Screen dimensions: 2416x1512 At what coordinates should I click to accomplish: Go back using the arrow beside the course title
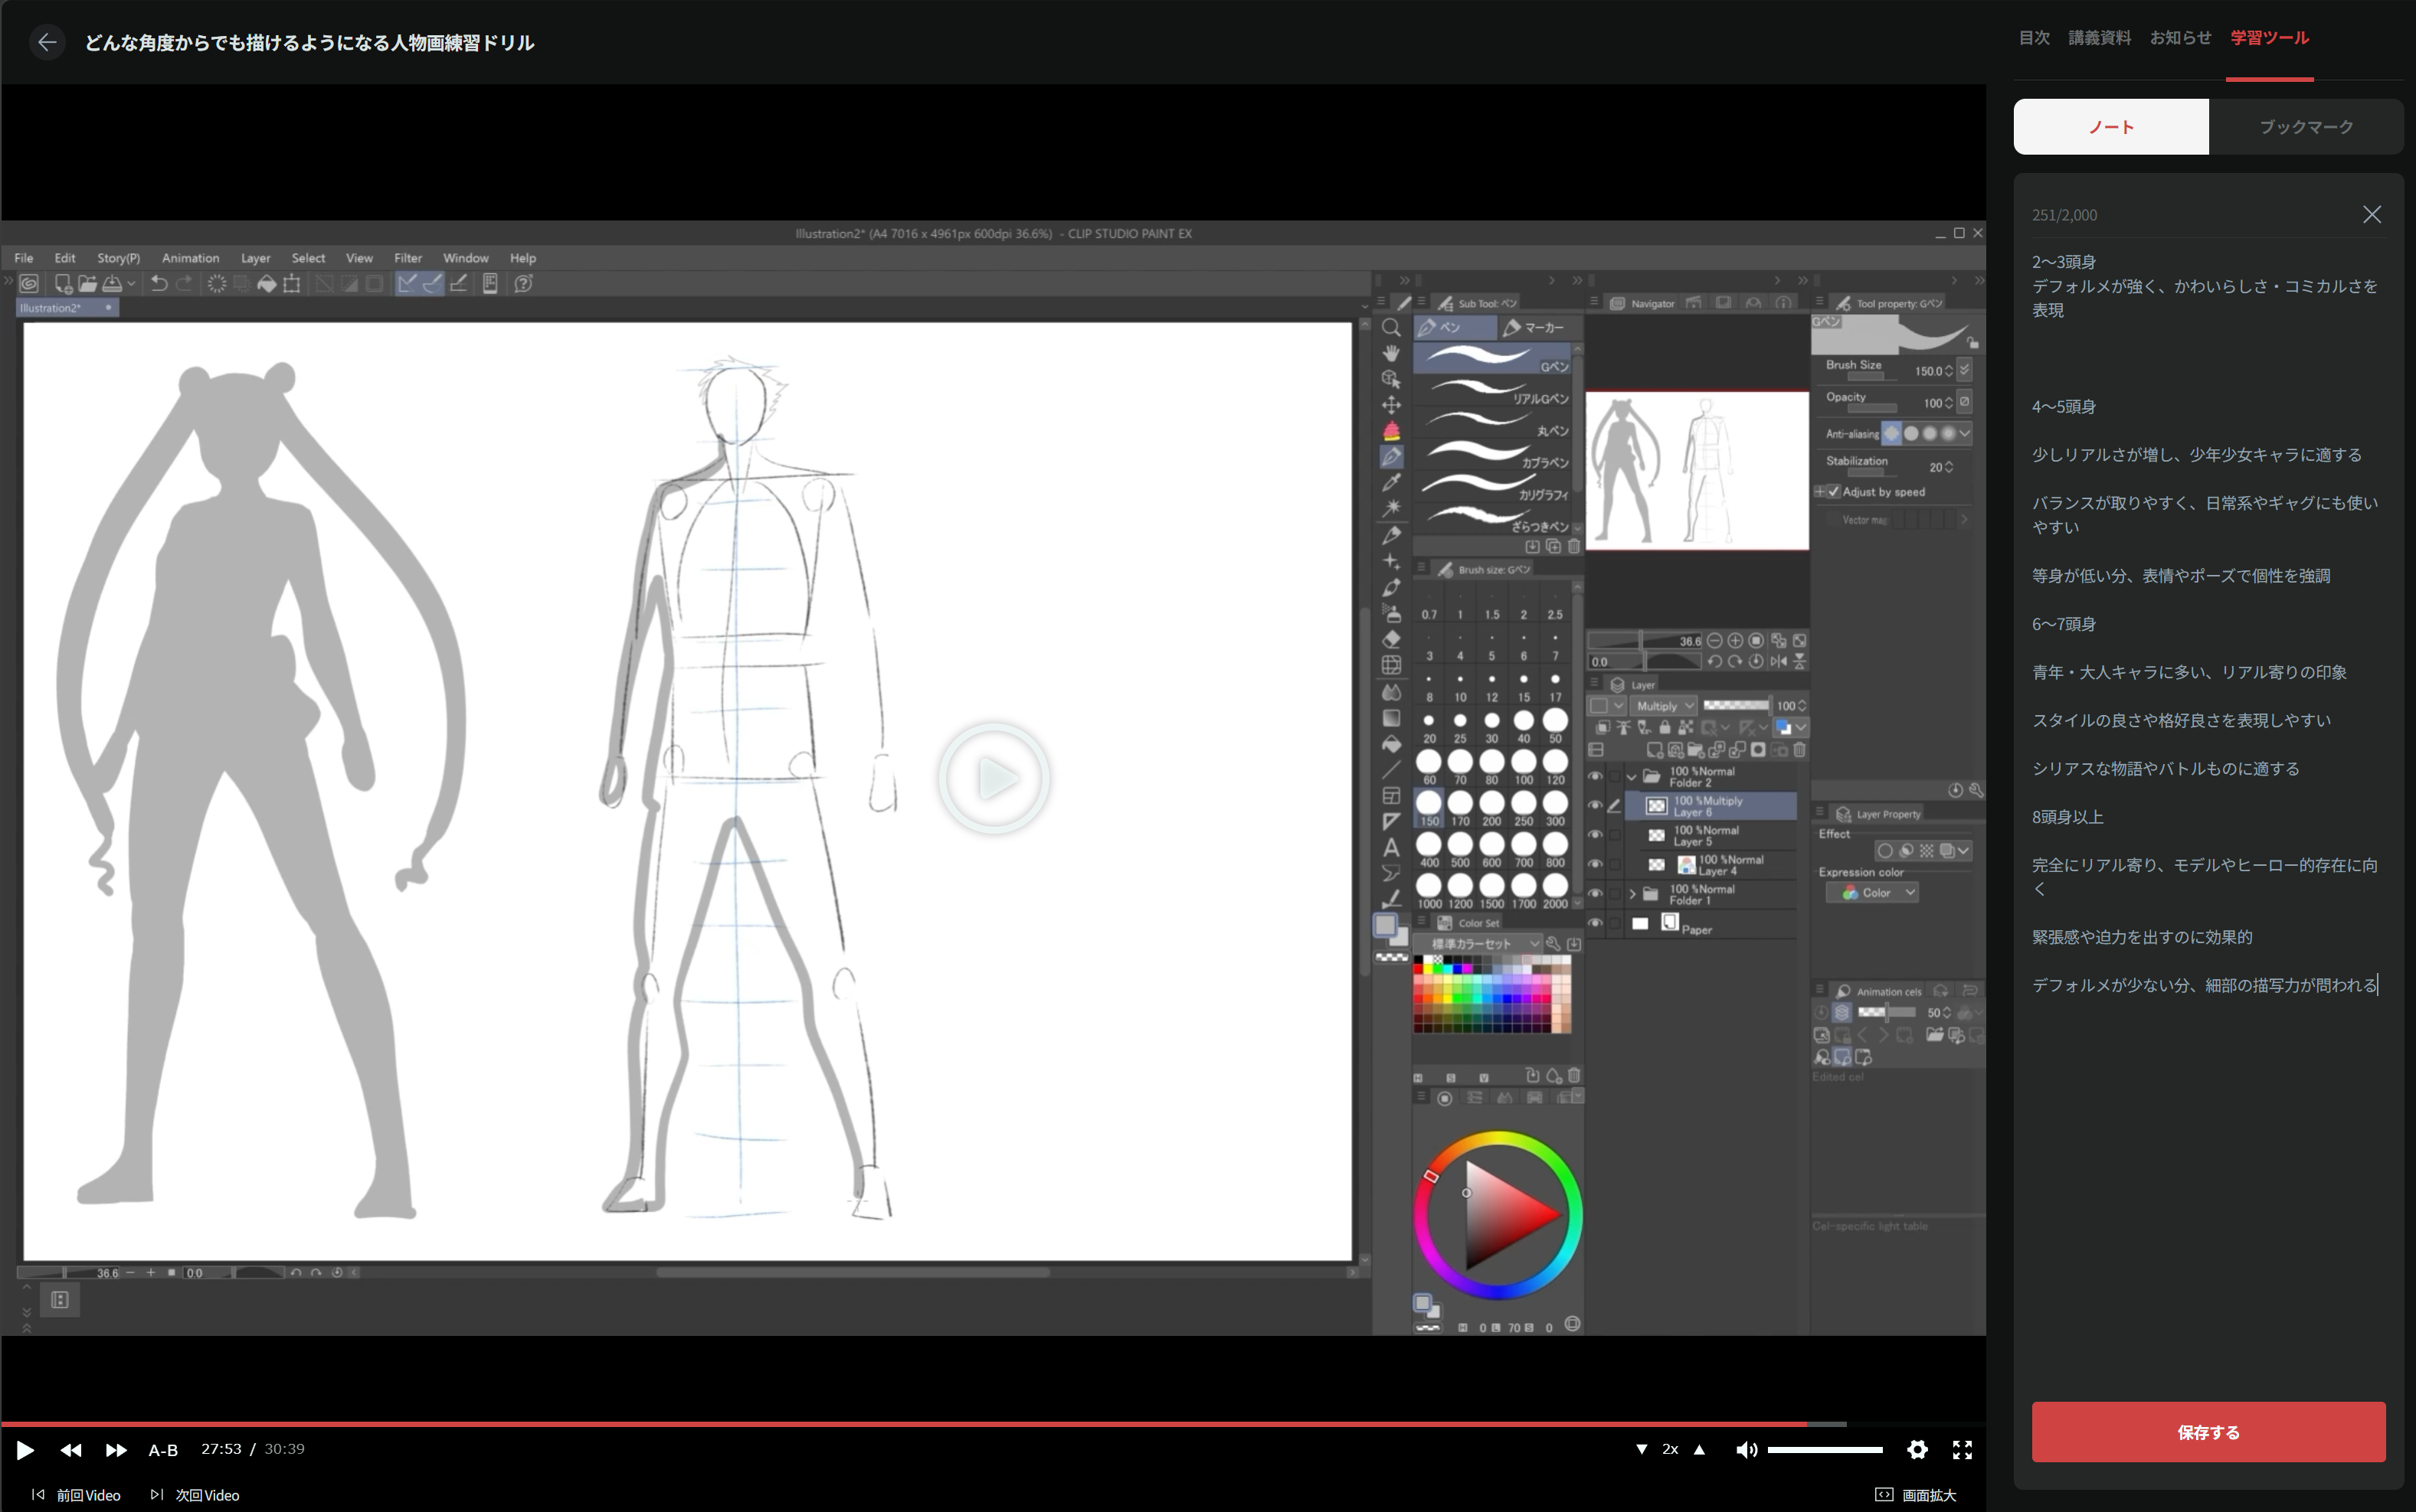[47, 42]
